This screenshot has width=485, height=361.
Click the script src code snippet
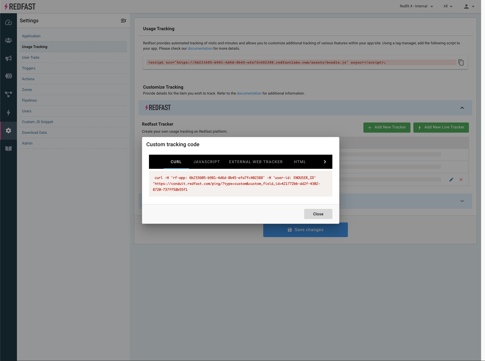coord(301,62)
